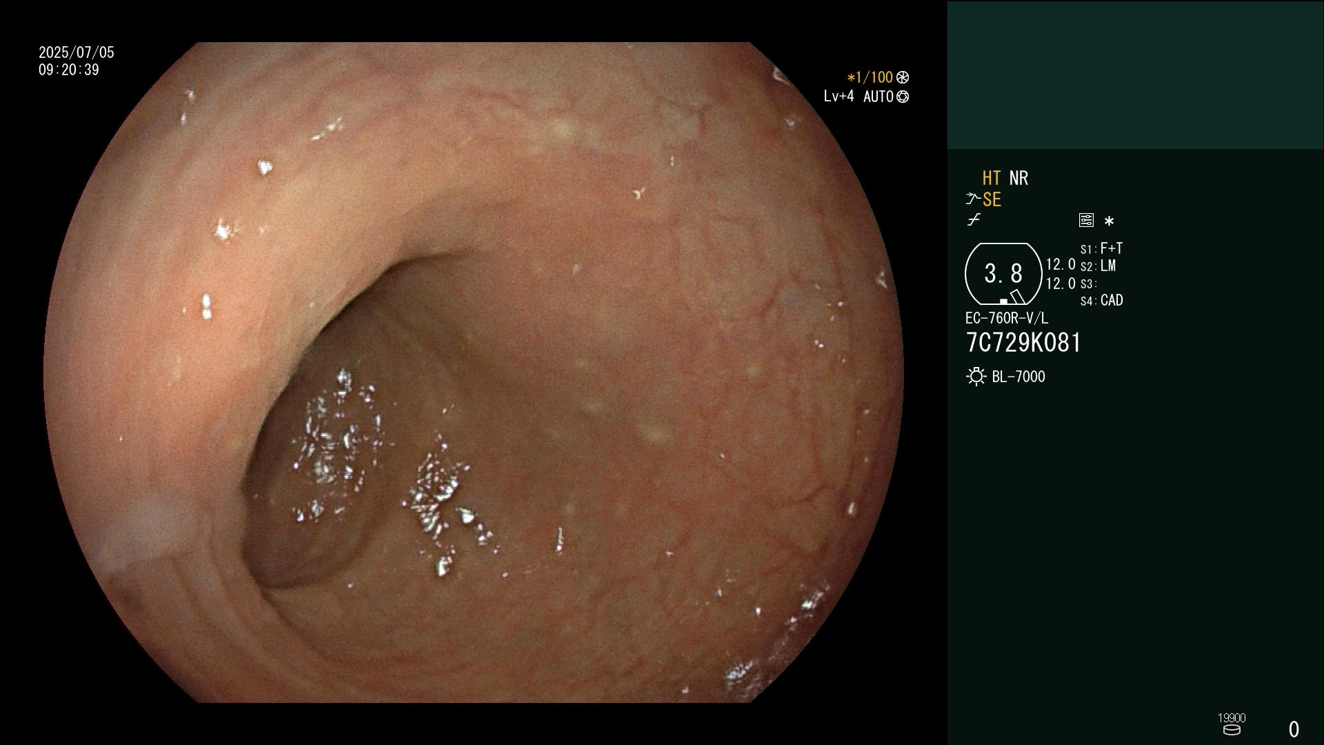Click the S4: CAD switch assignment
This screenshot has width=1324, height=745.
(x=1101, y=300)
